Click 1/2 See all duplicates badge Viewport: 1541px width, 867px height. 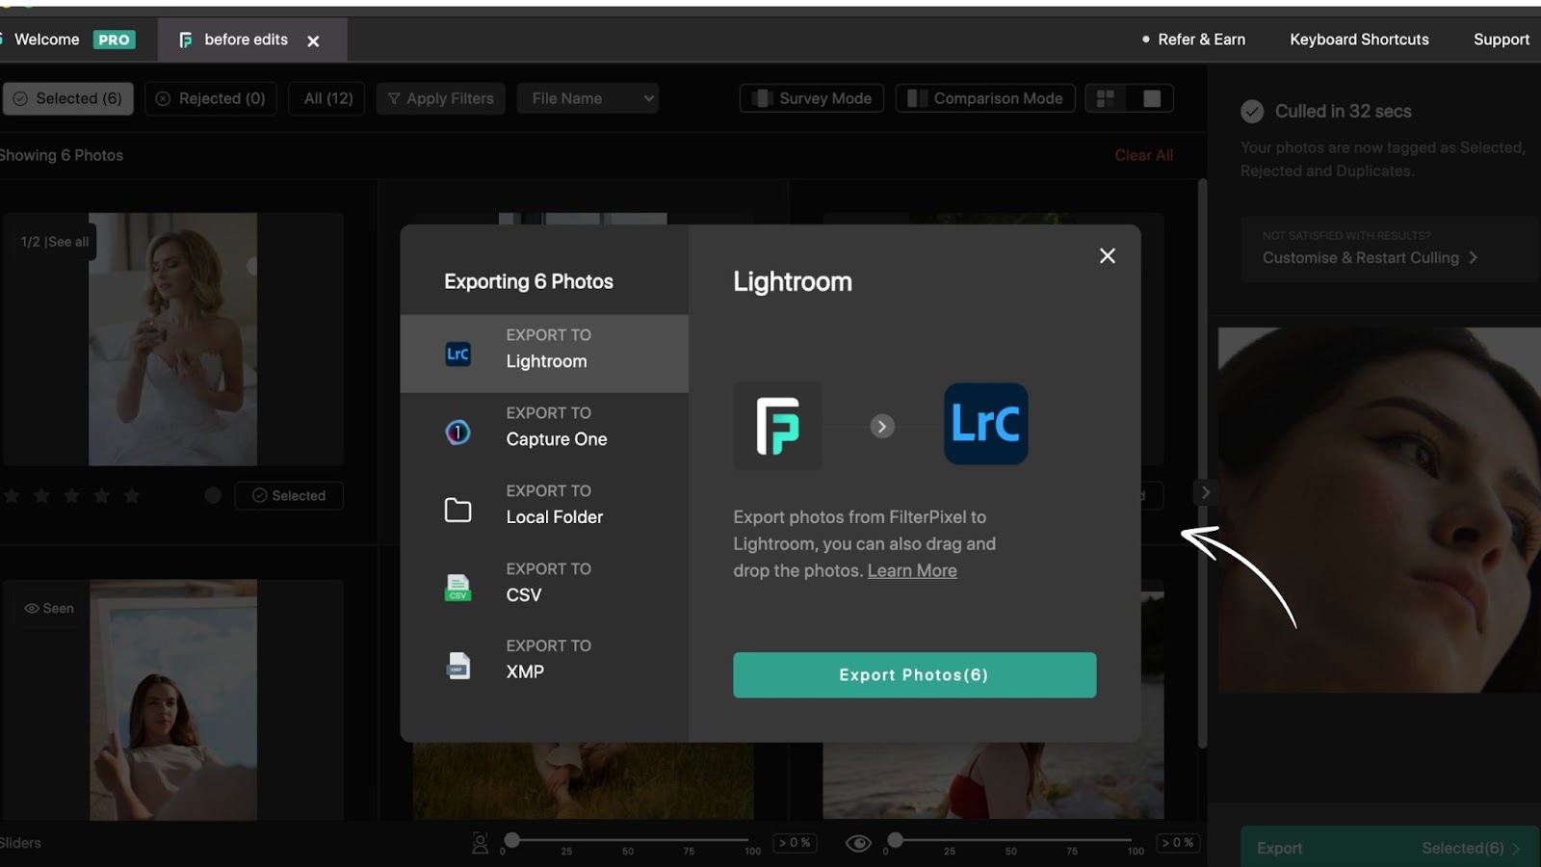click(x=55, y=242)
